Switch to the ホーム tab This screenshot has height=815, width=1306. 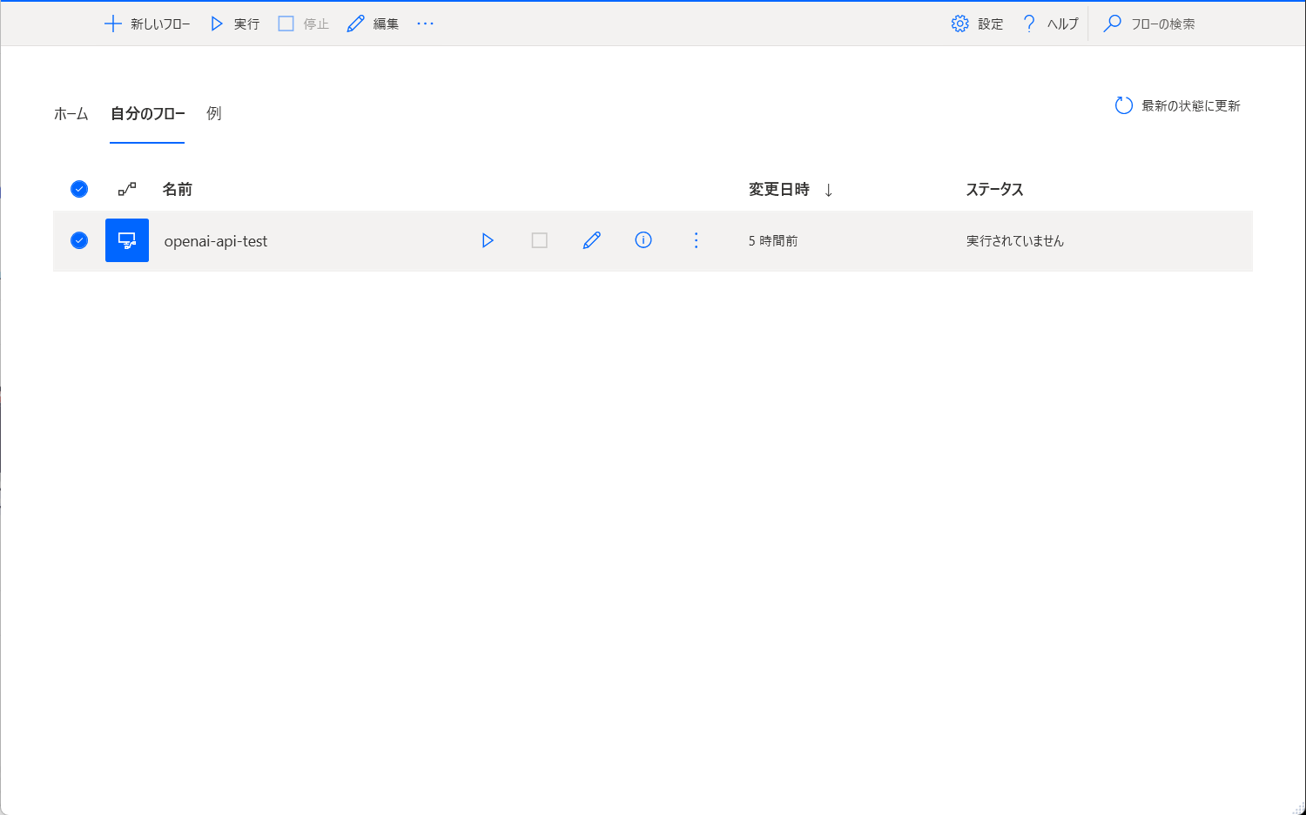click(x=71, y=113)
